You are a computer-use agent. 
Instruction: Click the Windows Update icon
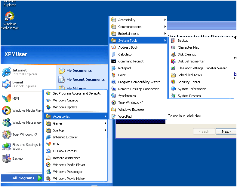click(x=48, y=107)
